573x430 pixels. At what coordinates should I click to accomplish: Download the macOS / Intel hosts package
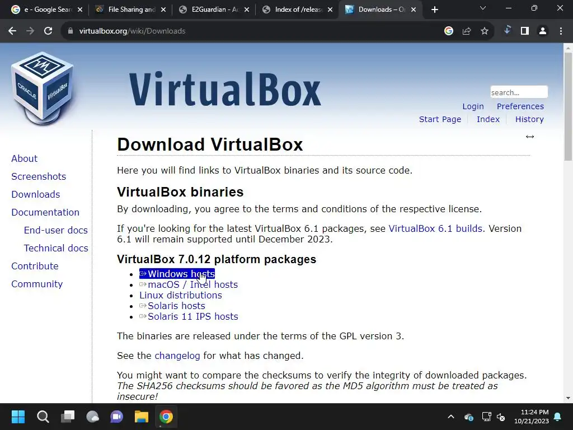pos(189,284)
